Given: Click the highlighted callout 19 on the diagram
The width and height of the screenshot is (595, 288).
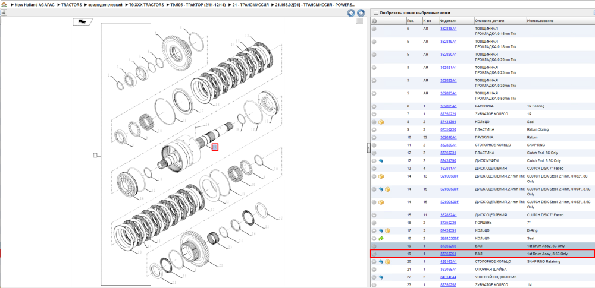Looking at the screenshot, I should pos(215,147).
